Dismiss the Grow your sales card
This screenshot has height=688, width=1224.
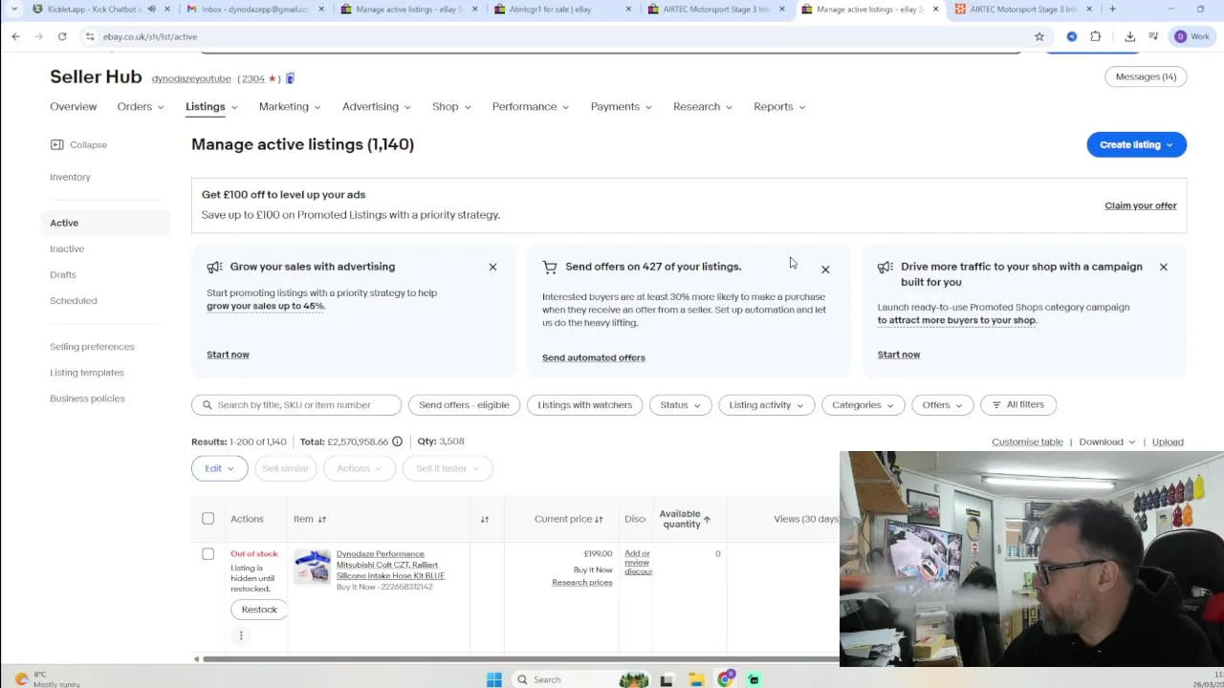coord(492,268)
